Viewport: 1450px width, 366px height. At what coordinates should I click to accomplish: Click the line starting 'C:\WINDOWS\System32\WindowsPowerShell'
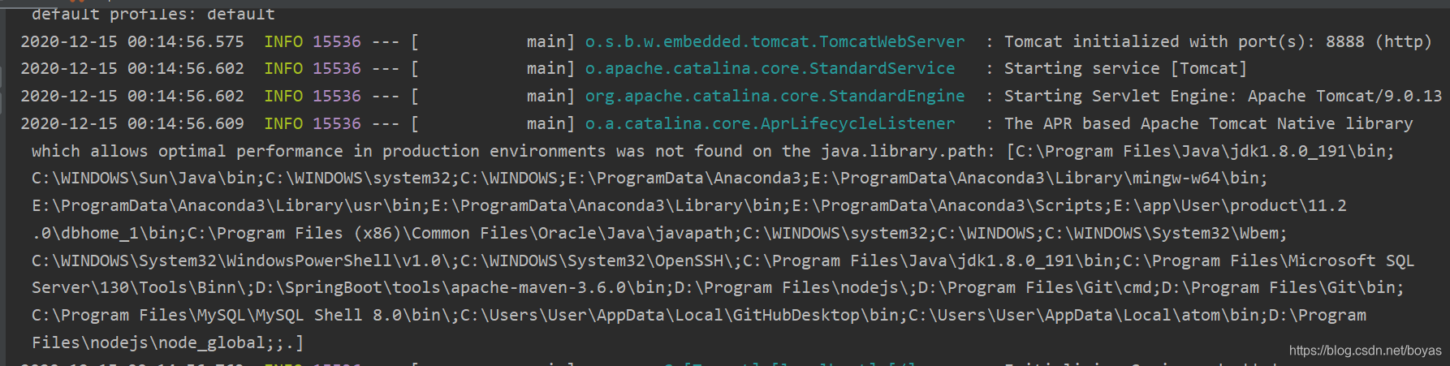(x=723, y=261)
